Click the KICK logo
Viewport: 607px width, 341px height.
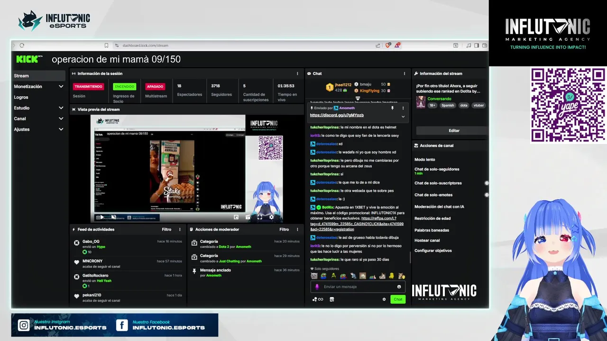click(29, 59)
